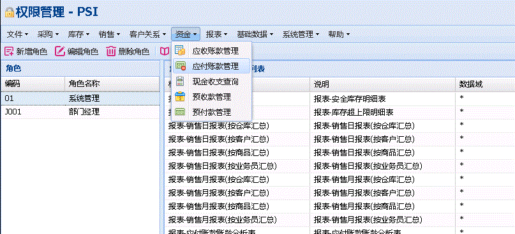Click the 现金收支查询 clipboard icon
515x234 pixels.
click(x=180, y=82)
